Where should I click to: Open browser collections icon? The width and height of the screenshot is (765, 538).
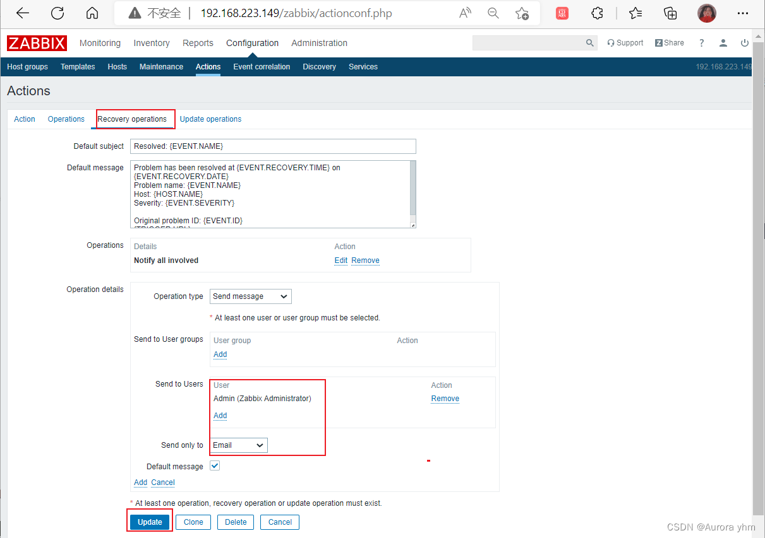[x=670, y=13]
